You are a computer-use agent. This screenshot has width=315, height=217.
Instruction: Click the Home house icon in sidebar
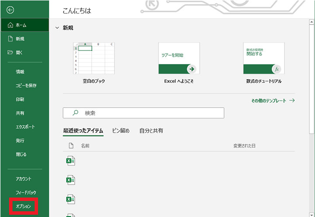coord(10,25)
